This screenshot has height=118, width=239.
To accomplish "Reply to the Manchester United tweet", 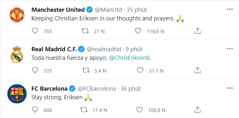I will 35,31.
